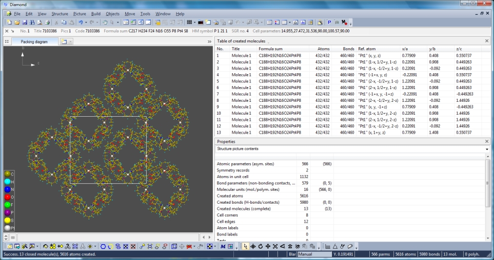
Task: Open the Structure menu
Action: click(60, 14)
